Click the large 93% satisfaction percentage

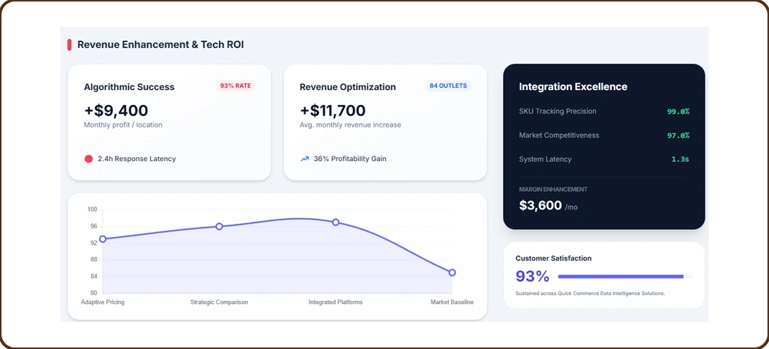coord(532,276)
